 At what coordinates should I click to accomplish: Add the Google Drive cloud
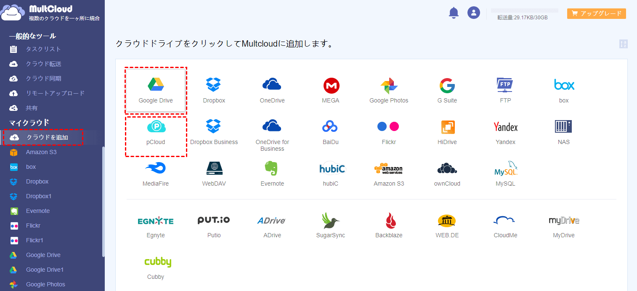tap(156, 91)
